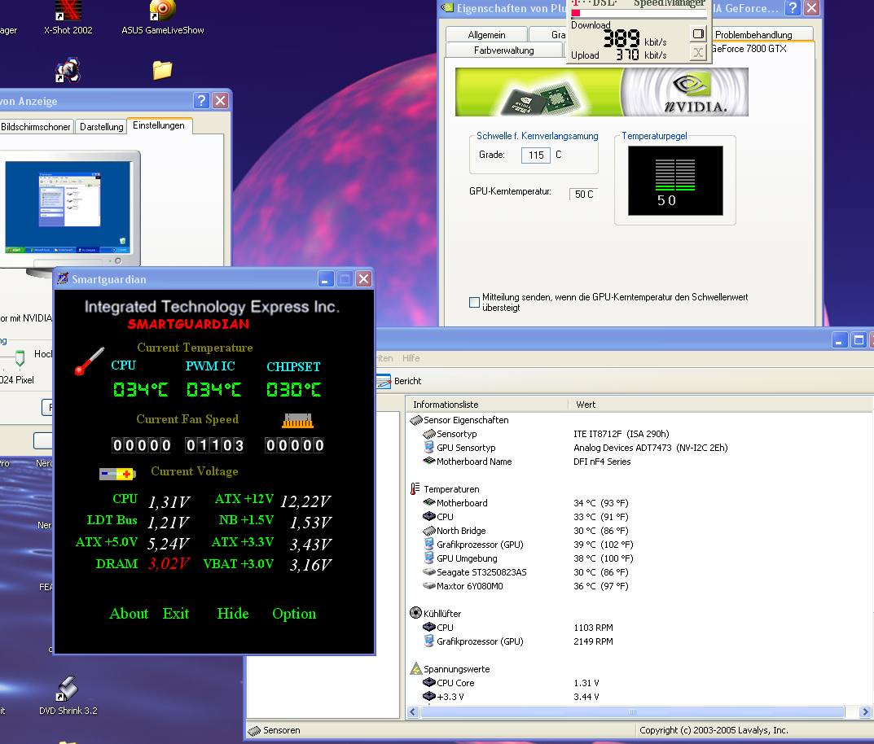
Task: Open DVD Shrink 3.2 desktop shortcut
Action: 68,696
